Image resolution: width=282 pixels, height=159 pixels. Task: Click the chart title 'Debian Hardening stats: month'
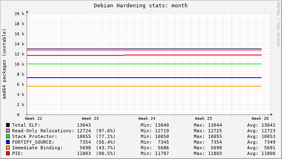point(141,6)
